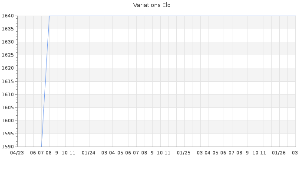Select the 01/25 date on the x-axis
Viewport: 304px width, 174px height.
coord(184,153)
